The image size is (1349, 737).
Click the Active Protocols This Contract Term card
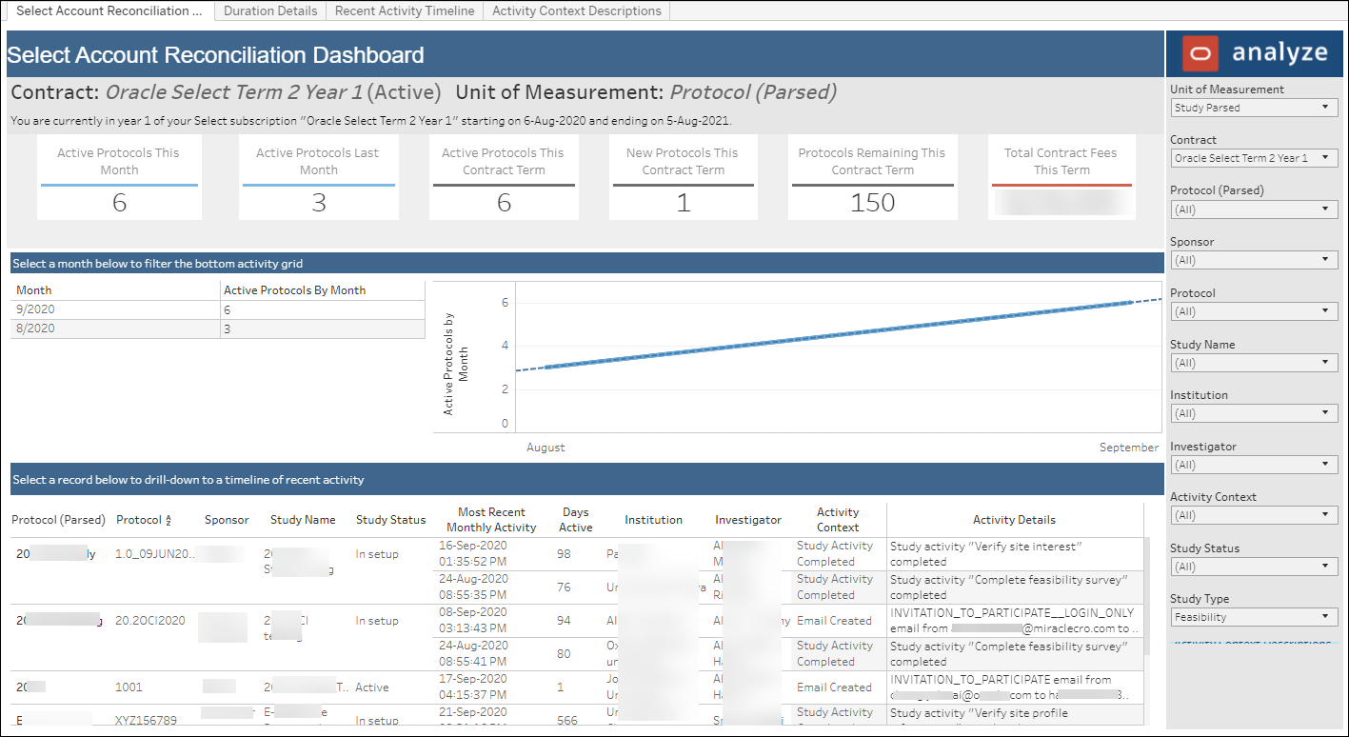pos(504,177)
